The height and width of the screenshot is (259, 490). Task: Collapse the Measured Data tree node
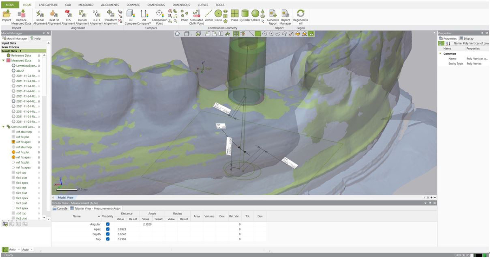point(4,61)
